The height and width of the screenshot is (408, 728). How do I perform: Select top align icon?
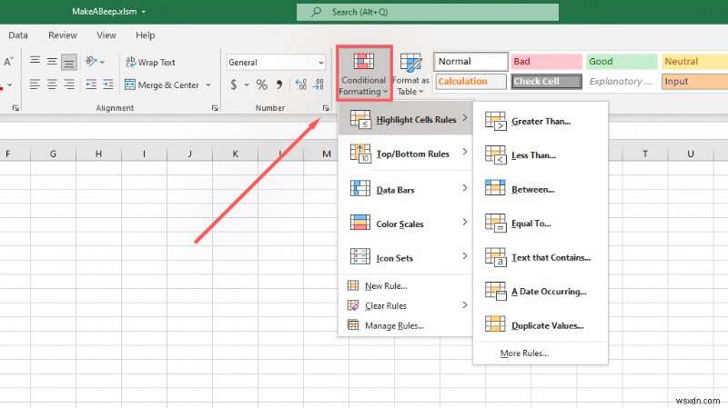click(x=35, y=60)
